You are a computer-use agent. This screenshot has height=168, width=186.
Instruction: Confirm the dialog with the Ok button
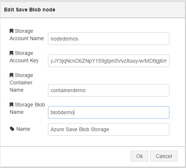(139, 156)
